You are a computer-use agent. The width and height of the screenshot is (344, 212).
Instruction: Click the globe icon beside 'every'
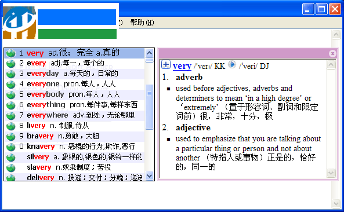coord(10,64)
